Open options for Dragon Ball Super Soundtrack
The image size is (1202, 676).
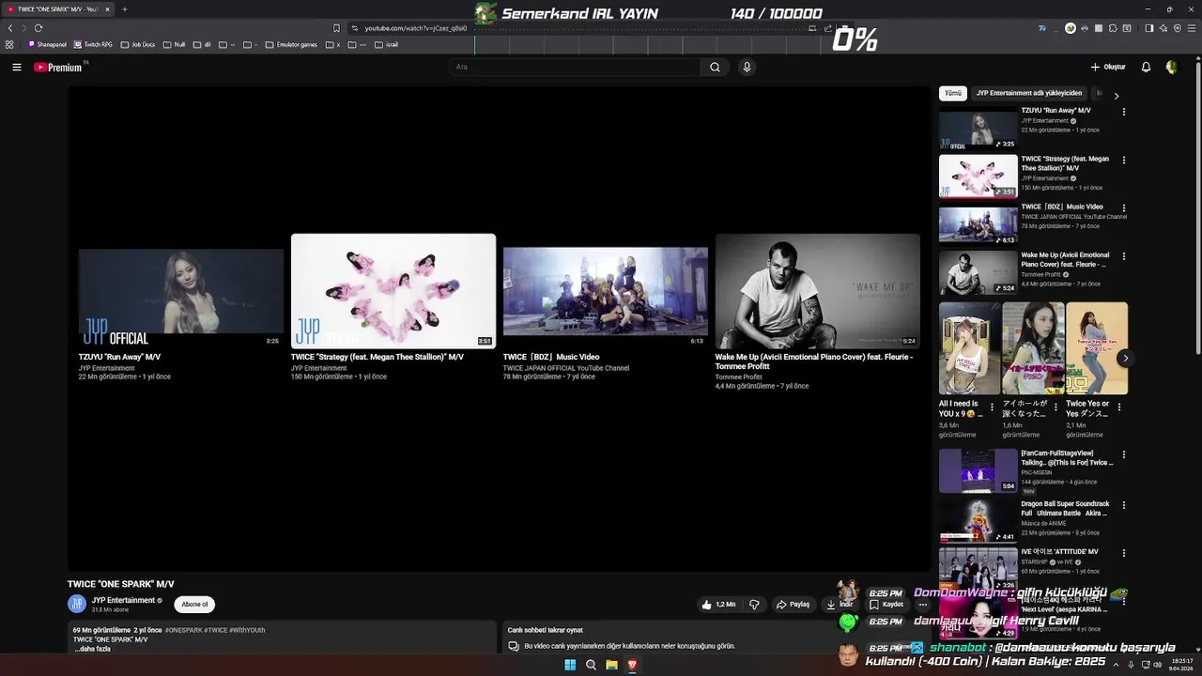click(x=1123, y=505)
